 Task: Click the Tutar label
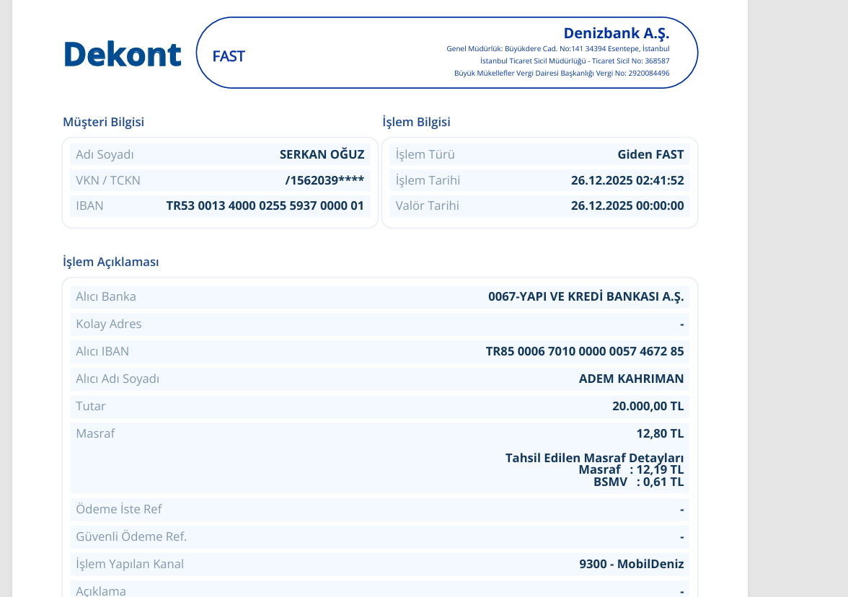click(90, 406)
